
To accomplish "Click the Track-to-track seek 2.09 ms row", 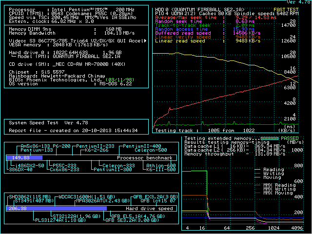I will 205,25.
